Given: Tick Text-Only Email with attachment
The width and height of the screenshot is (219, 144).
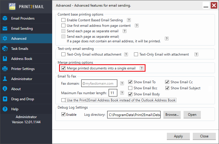Looking at the screenshot, I should click(x=136, y=54).
